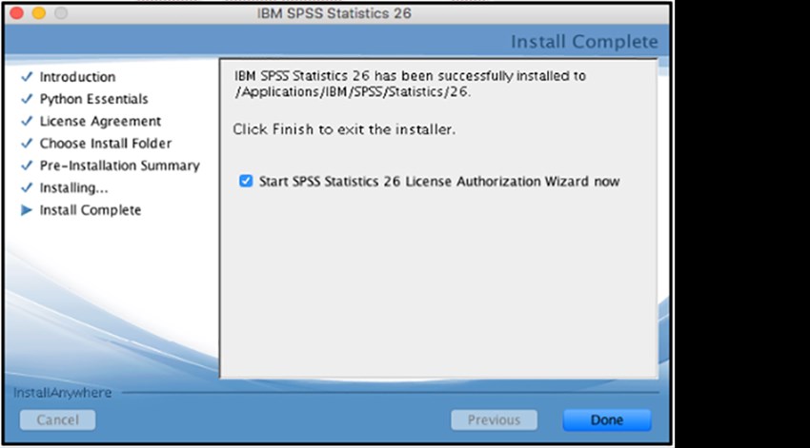Click the arrow icon beside Install Complete
The width and height of the screenshot is (810, 448).
click(27, 210)
